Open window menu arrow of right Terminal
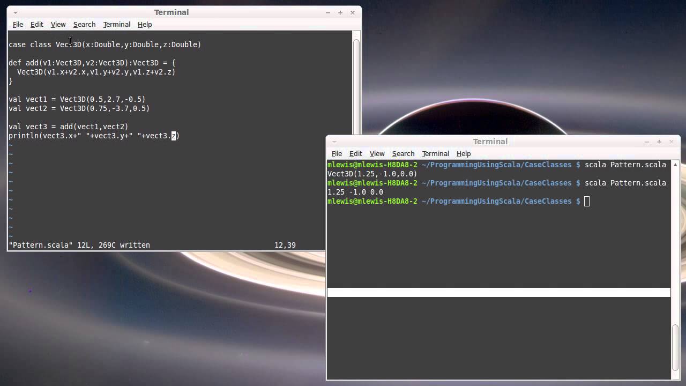Viewport: 686px width, 386px height. click(334, 142)
